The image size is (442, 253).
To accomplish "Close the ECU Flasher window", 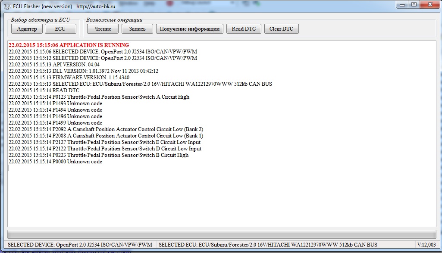I will [430, 4].
